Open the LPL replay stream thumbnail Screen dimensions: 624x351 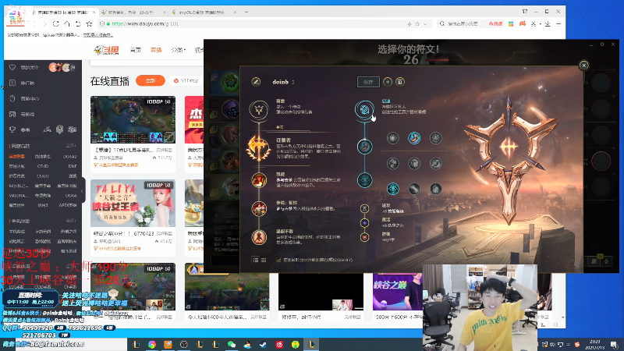tap(133, 119)
